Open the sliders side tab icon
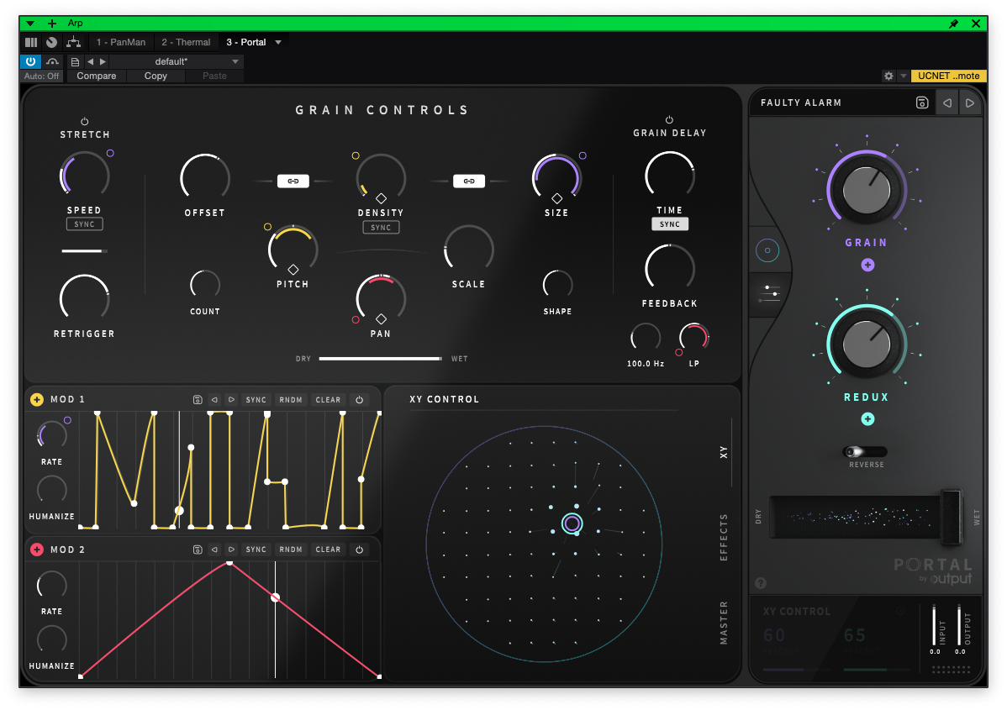This screenshot has width=1007, height=710. click(769, 293)
